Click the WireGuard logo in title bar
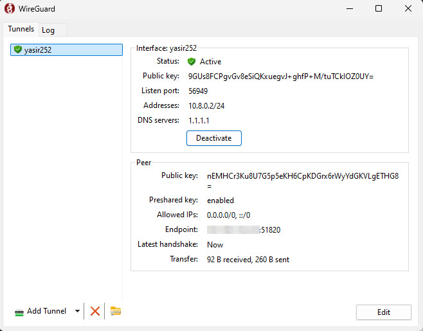Image resolution: width=423 pixels, height=331 pixels. [x=10, y=8]
